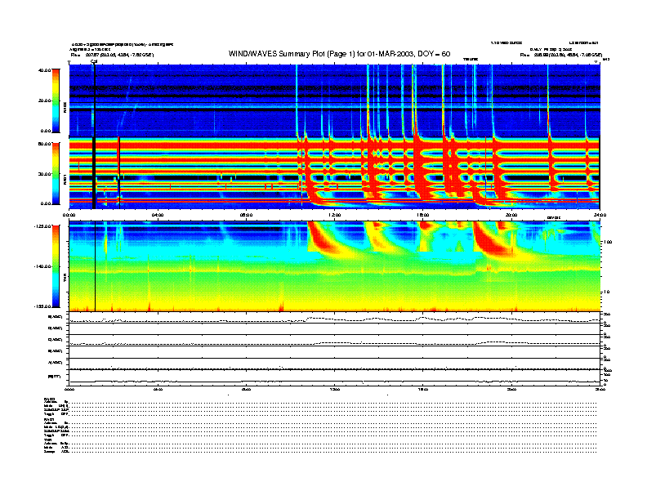Click the 30.00 label on RAD1 color scale
Viewport: 647px width, 500px height.
click(x=45, y=174)
